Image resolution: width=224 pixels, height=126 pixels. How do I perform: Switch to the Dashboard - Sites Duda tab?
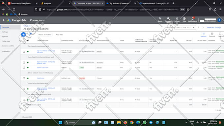point(21,3)
